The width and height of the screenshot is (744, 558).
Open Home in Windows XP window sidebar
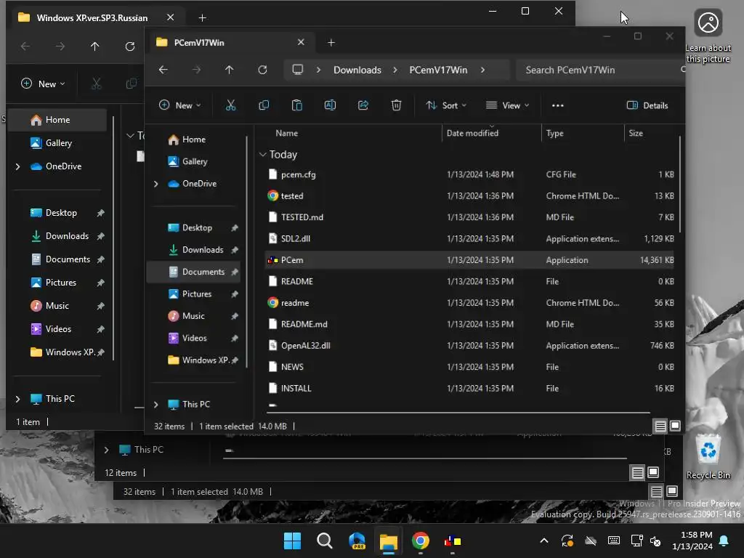[58, 120]
